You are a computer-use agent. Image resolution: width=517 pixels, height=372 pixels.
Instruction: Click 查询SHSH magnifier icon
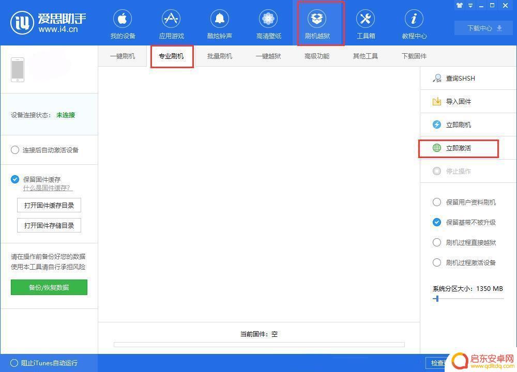click(437, 79)
